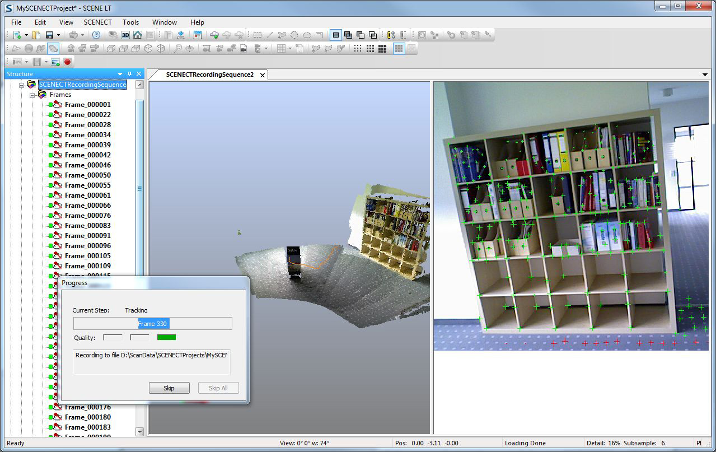Image resolution: width=716 pixels, height=452 pixels.
Task: Click the Save floppy disk icon
Action: [x=49, y=35]
